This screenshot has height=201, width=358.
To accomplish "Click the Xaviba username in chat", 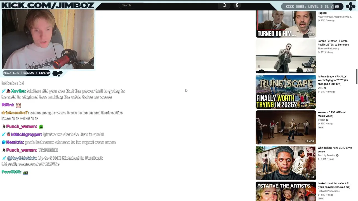I will 18,91.
